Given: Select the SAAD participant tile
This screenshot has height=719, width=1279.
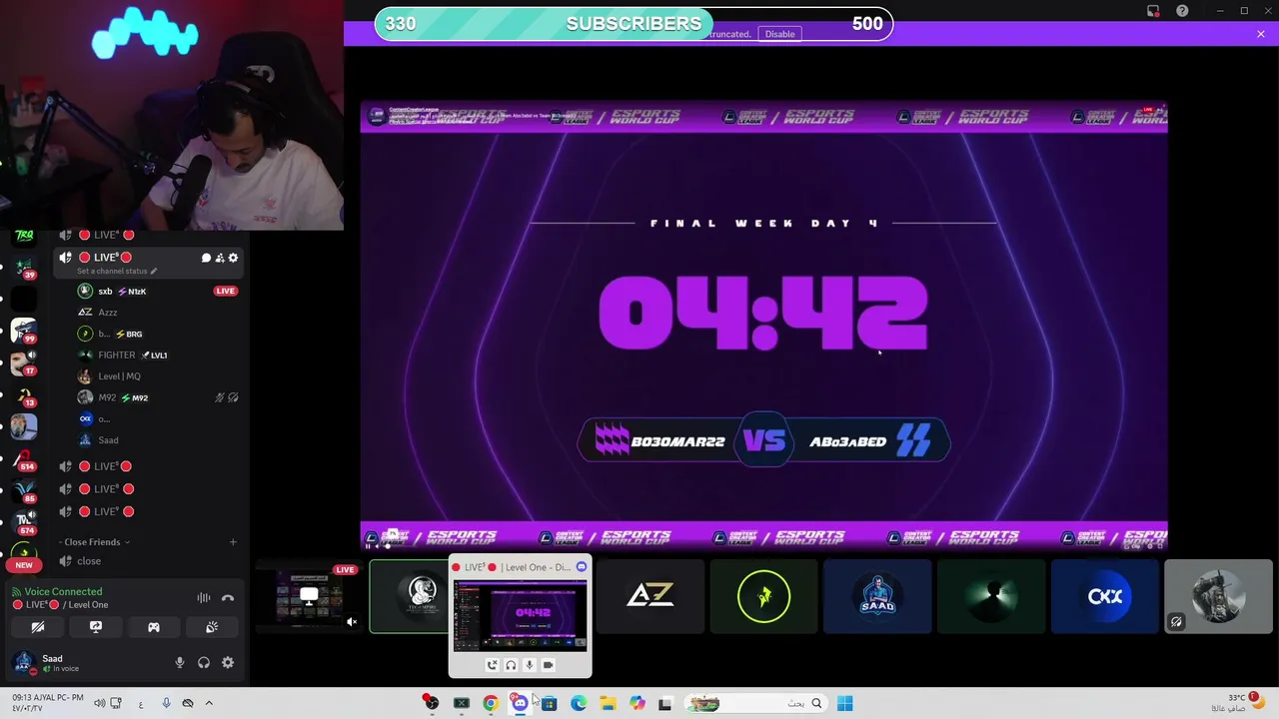Looking at the screenshot, I should [877, 596].
